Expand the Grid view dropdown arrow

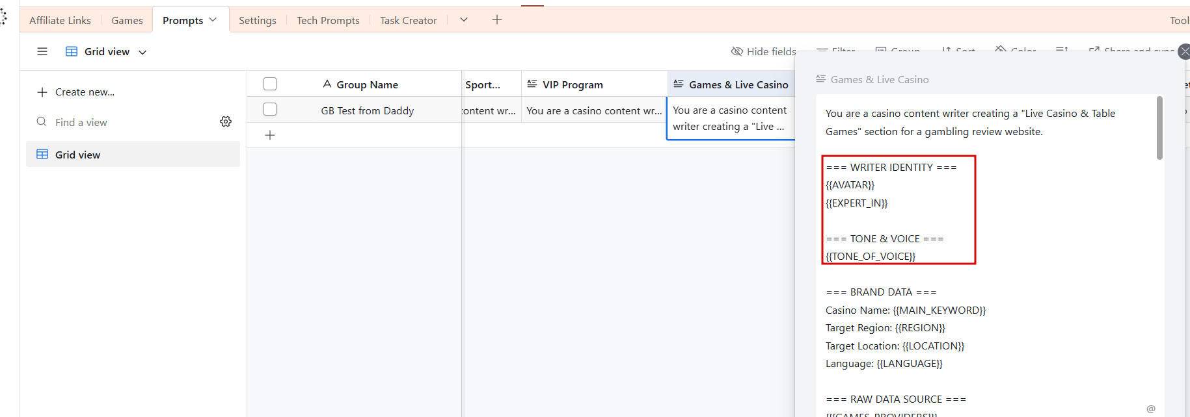[x=142, y=52]
